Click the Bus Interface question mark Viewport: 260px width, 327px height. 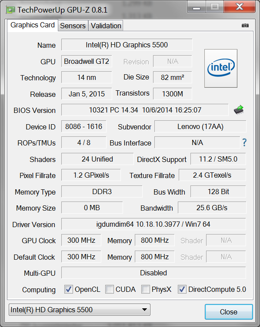pos(244,142)
